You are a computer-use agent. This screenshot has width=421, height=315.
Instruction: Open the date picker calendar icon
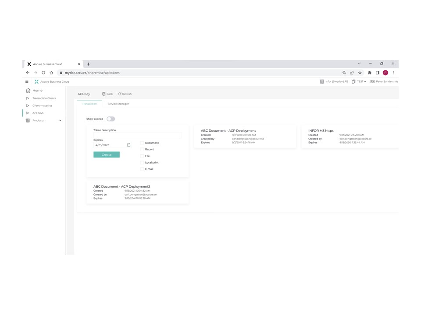point(128,145)
